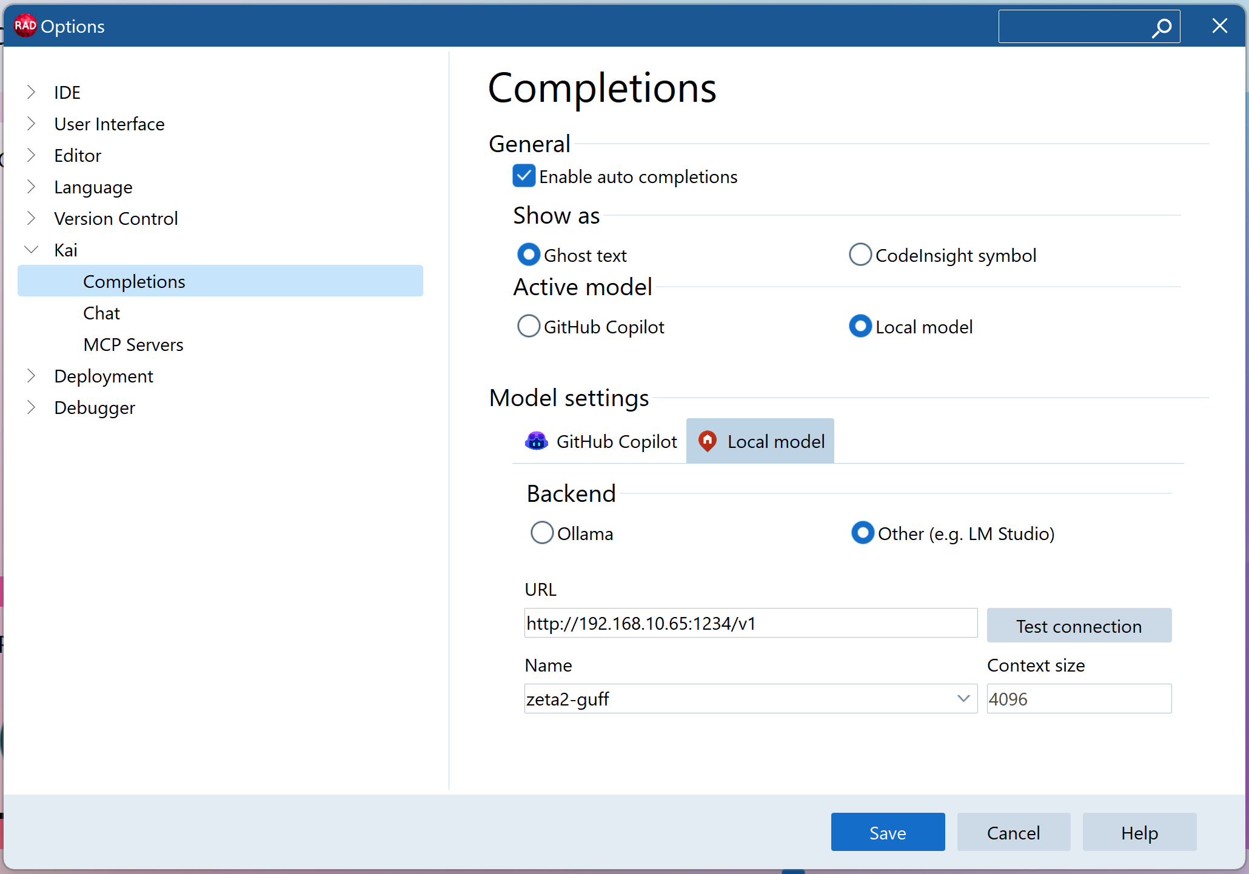Click the Completions page heading
This screenshot has width=1249, height=874.
click(602, 88)
